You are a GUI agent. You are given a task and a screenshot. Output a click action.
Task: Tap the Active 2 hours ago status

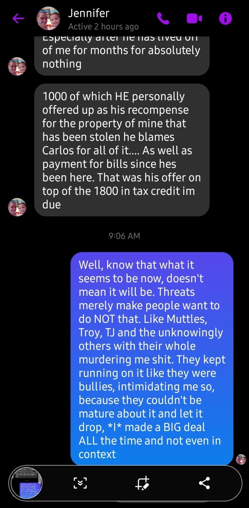point(103,27)
